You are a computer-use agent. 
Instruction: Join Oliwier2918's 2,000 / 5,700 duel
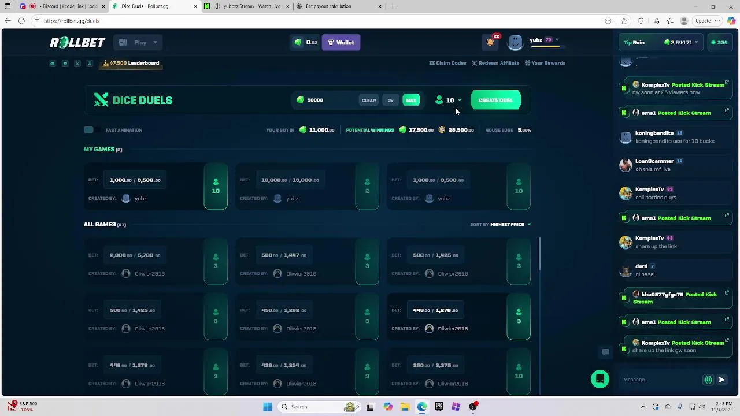point(156,261)
